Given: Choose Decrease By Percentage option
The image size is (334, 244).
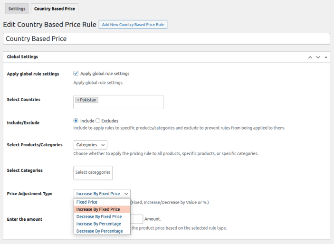Looking at the screenshot, I should tap(102, 231).
